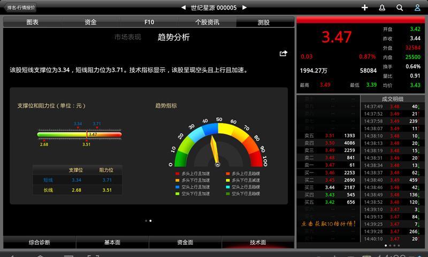Click the 14:38:40 trade row with 459
This screenshot has width=428, height=257.
pyautogui.click(x=393, y=180)
